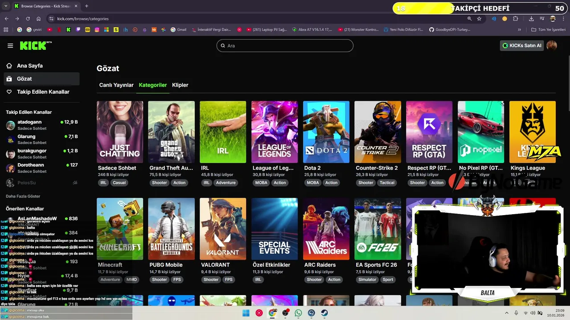Show hidden system tray icons
This screenshot has height=320, width=570.
click(x=507, y=313)
